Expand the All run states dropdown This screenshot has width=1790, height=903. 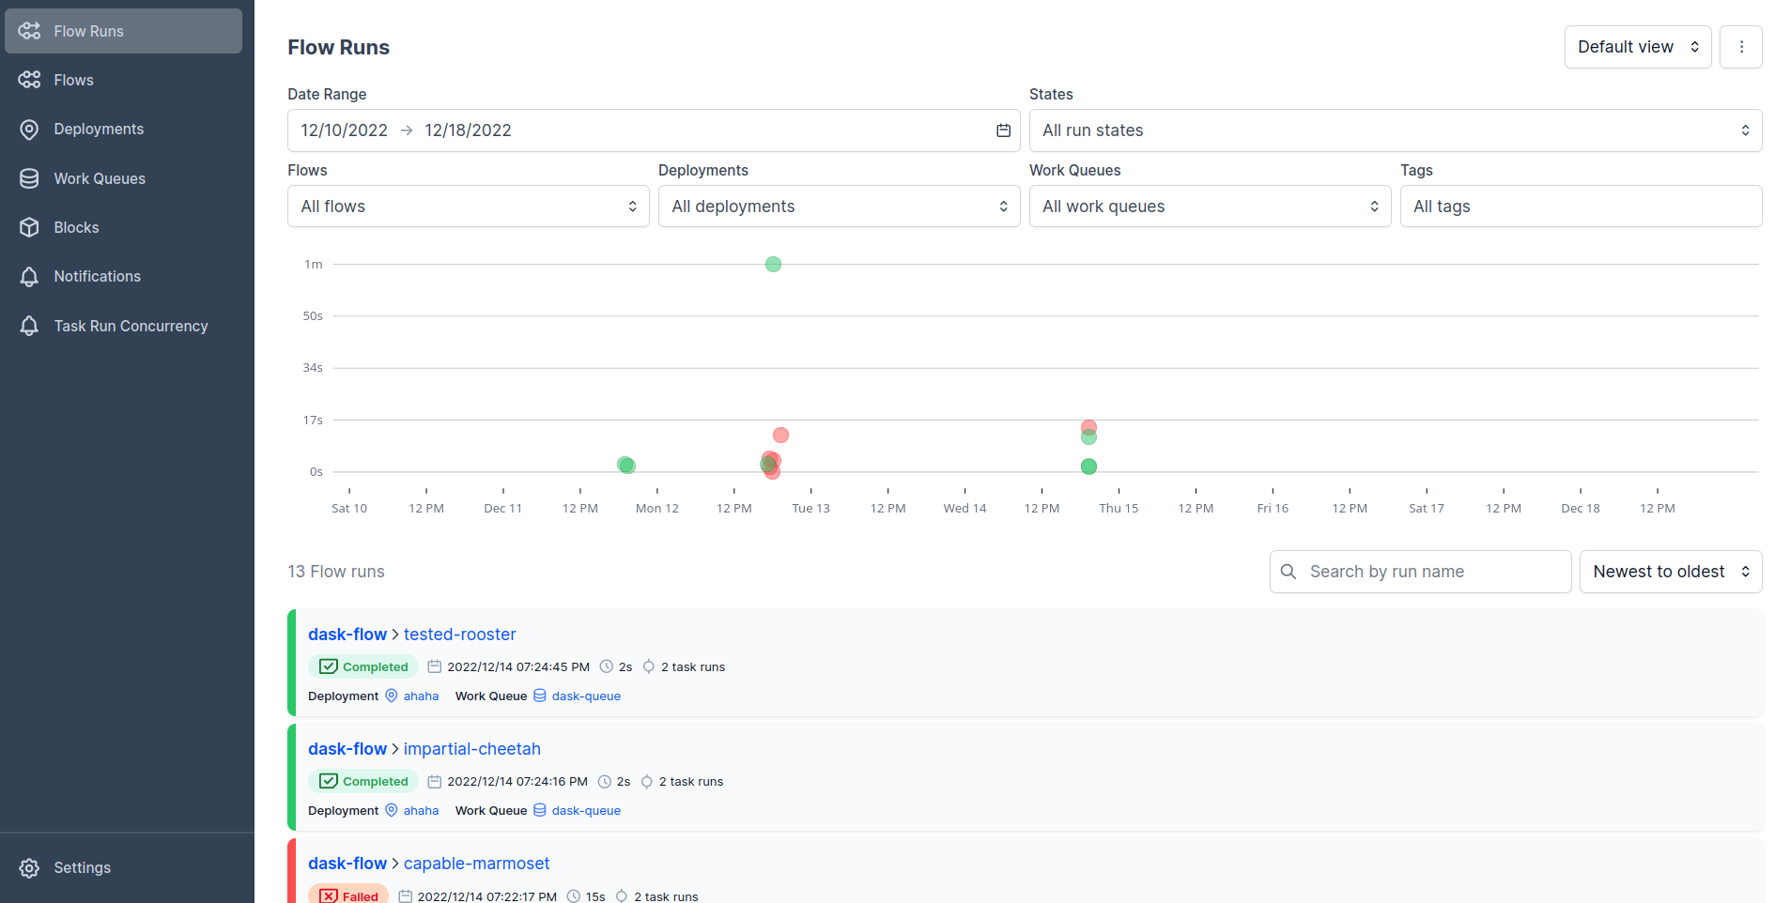(1395, 130)
